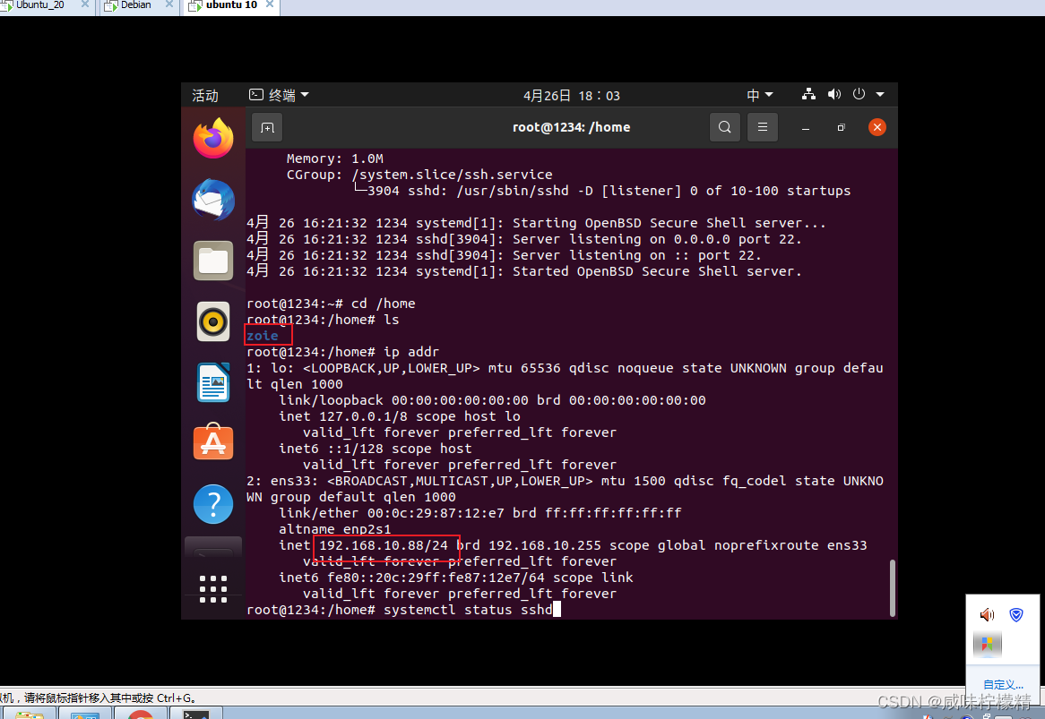1045x719 pixels.
Task: Open the Help question-mark icon in the dock
Action: [x=212, y=503]
